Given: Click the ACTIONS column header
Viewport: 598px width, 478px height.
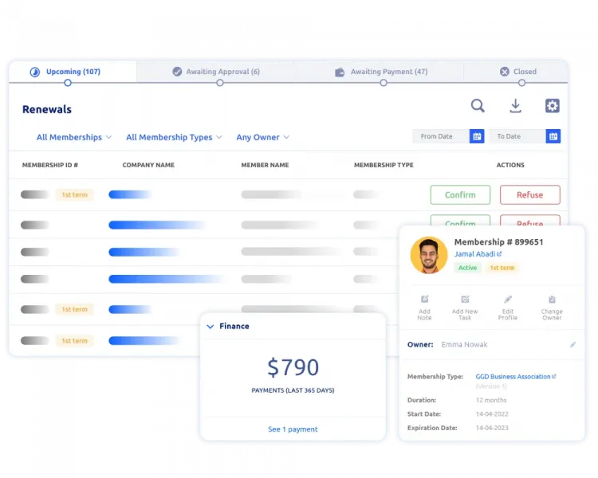Looking at the screenshot, I should (510, 165).
